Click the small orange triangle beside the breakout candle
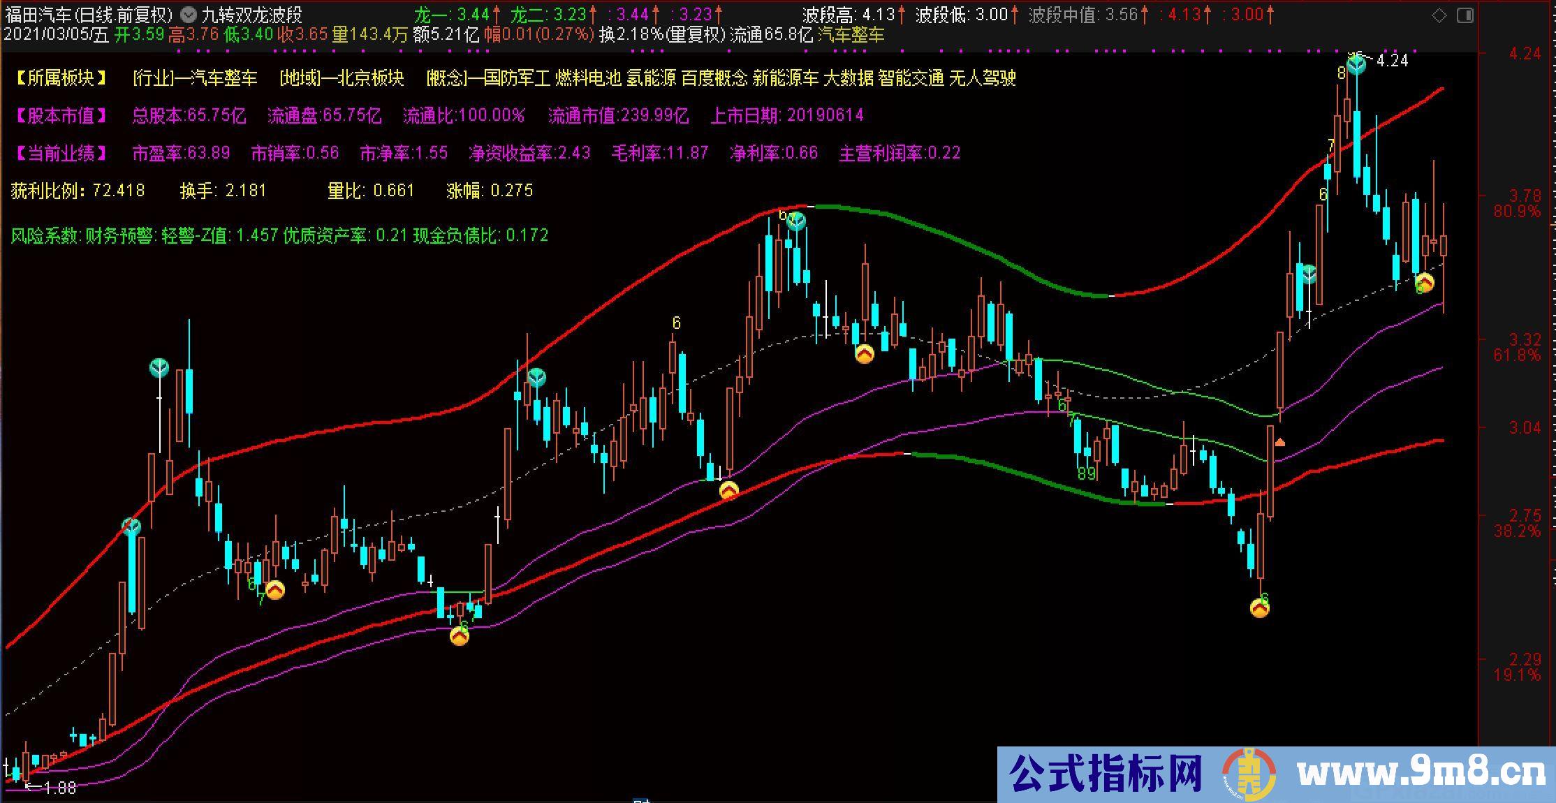 [1279, 442]
